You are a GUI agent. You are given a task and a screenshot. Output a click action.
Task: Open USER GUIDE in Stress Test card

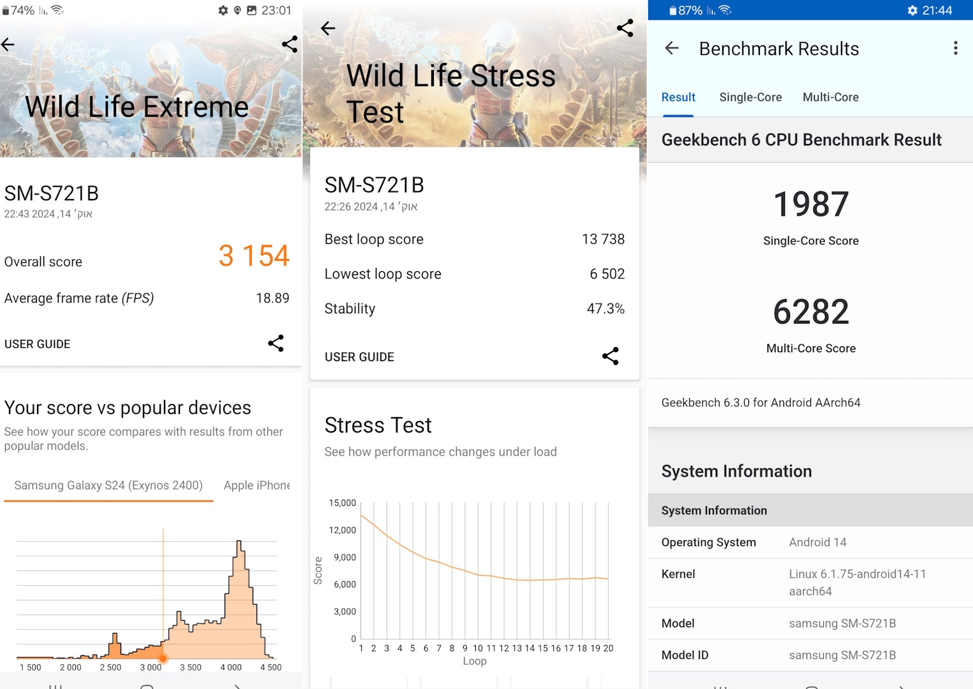[359, 357]
